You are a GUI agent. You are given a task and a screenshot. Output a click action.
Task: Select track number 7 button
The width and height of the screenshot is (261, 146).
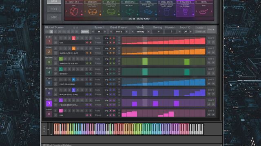point(49,104)
